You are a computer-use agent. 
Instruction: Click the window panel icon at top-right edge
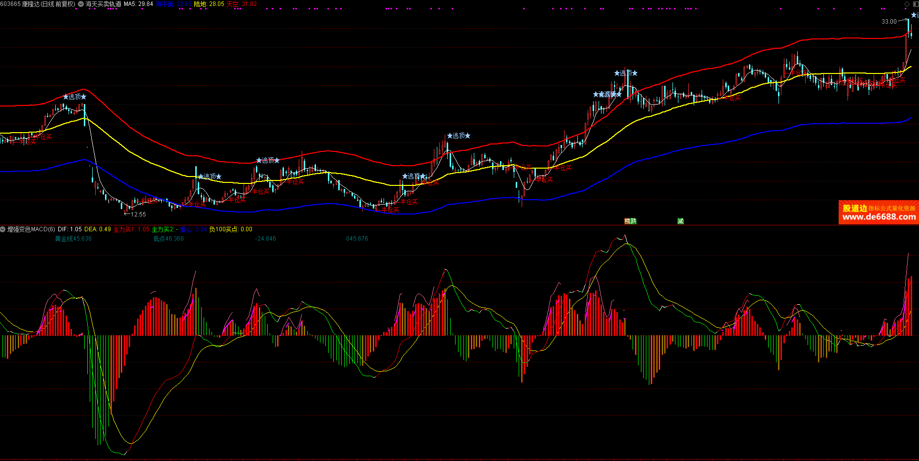click(x=915, y=4)
